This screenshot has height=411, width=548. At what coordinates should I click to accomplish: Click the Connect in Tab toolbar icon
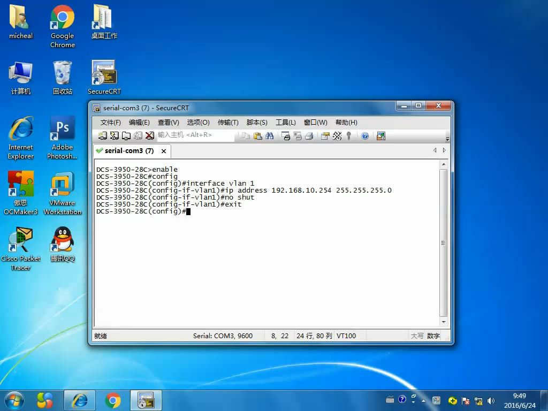click(126, 136)
